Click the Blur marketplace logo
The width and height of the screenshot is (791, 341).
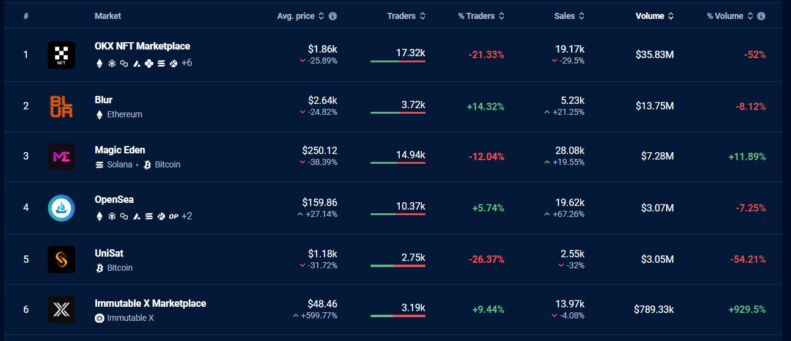tap(61, 106)
